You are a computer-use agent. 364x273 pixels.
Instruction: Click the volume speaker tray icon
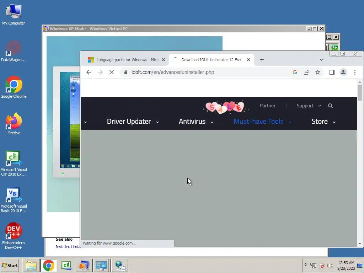(x=330, y=265)
